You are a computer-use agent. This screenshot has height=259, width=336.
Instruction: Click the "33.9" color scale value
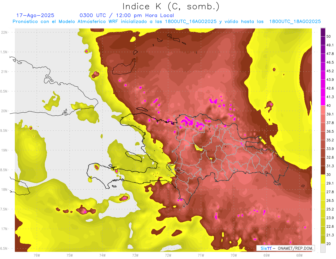point(330,149)
